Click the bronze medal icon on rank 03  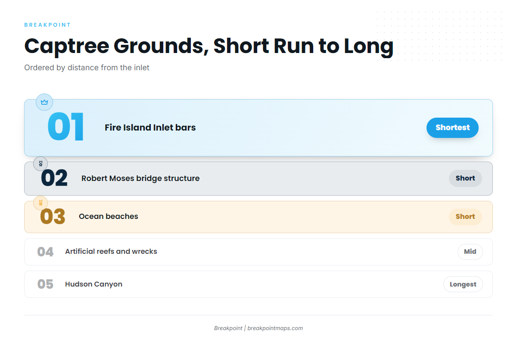(x=40, y=203)
